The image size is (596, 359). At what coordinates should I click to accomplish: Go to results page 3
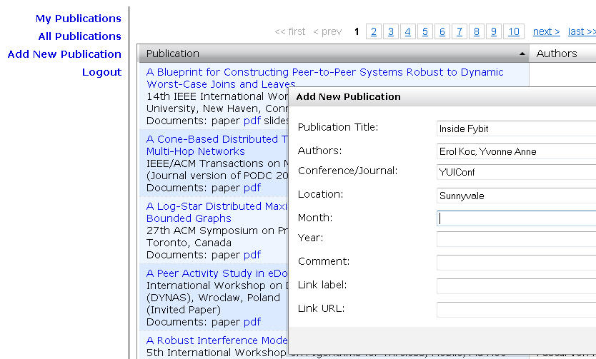click(x=391, y=31)
